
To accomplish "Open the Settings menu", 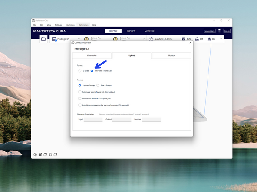I will coord(58,25).
